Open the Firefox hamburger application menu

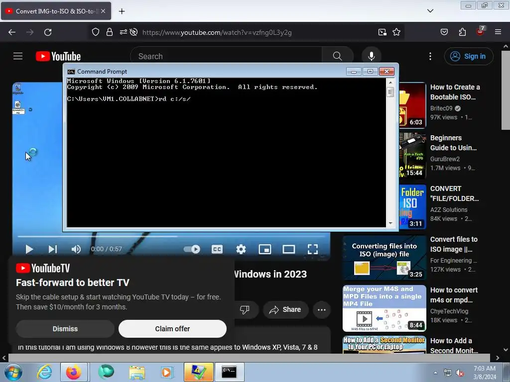click(498, 32)
